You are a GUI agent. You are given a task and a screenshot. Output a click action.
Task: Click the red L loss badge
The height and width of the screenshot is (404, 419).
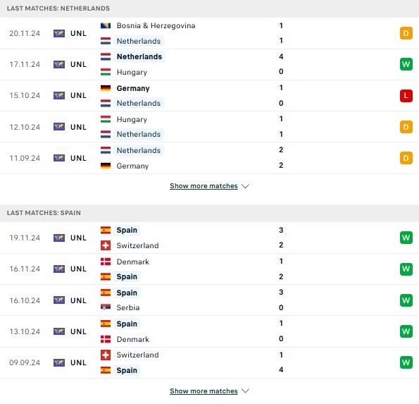[406, 95]
